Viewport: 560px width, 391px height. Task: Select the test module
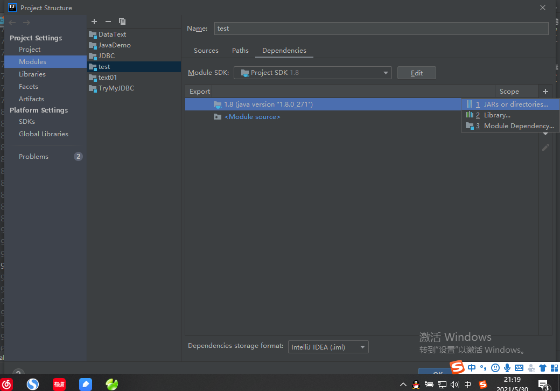pos(134,67)
